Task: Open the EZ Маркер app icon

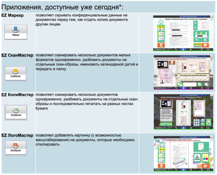Action: (x=16, y=32)
